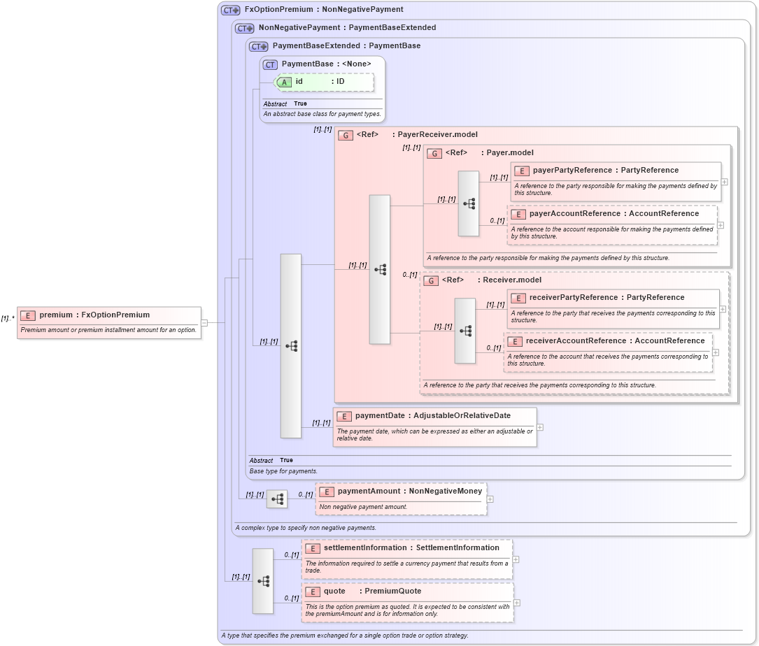This screenshot has height=646, width=759.
Task: Collapse the premium element via its connector square
Action: tap(204, 322)
